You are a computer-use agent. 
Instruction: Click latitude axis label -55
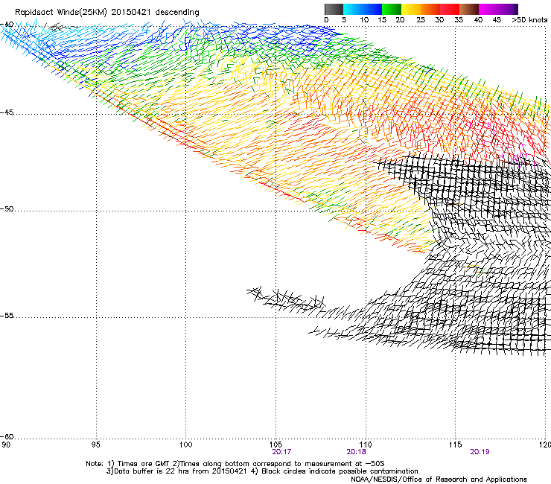point(7,315)
